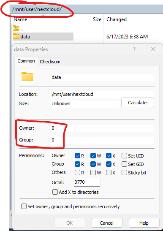
Task: Uncheck Owner execute (X) permission
Action: click(109, 155)
